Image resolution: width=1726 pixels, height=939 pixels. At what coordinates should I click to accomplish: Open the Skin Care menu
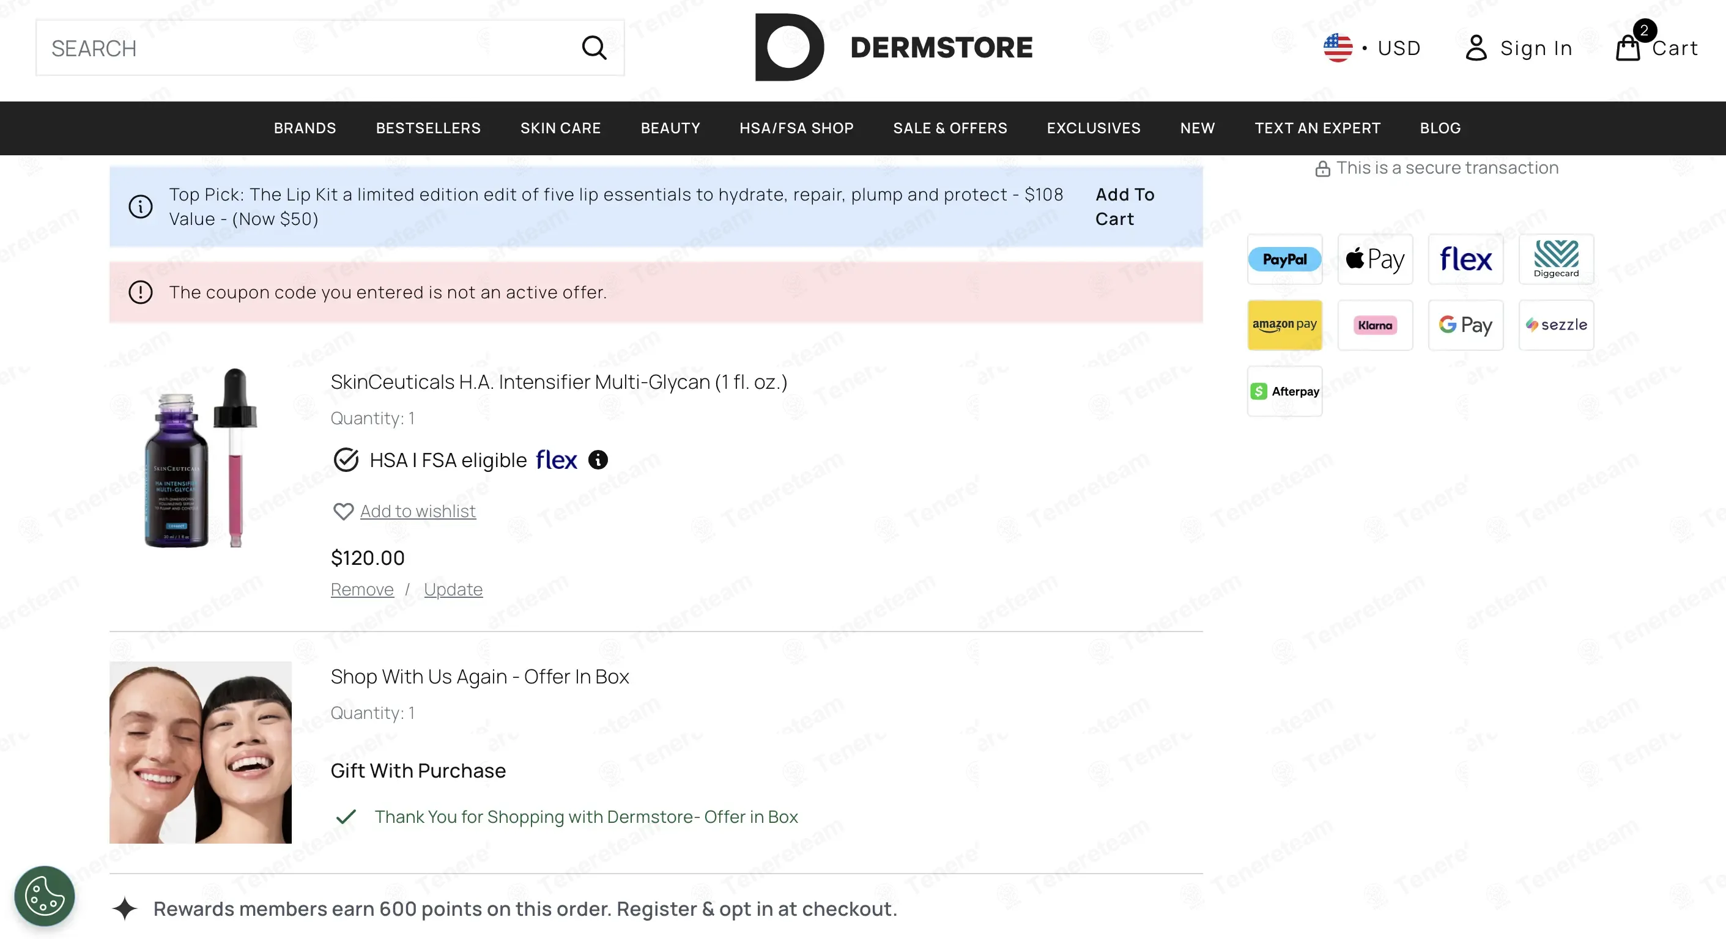[x=561, y=128]
